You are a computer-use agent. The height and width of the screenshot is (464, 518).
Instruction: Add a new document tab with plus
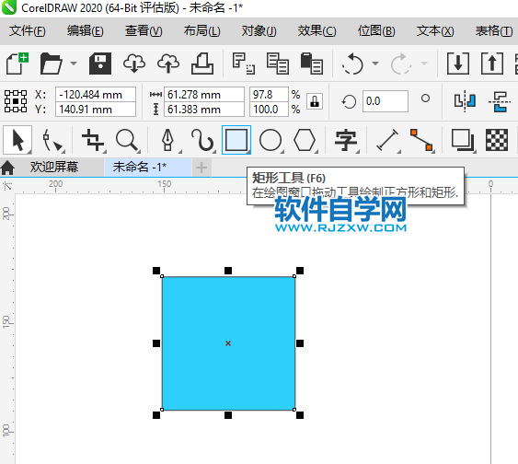pyautogui.click(x=201, y=168)
